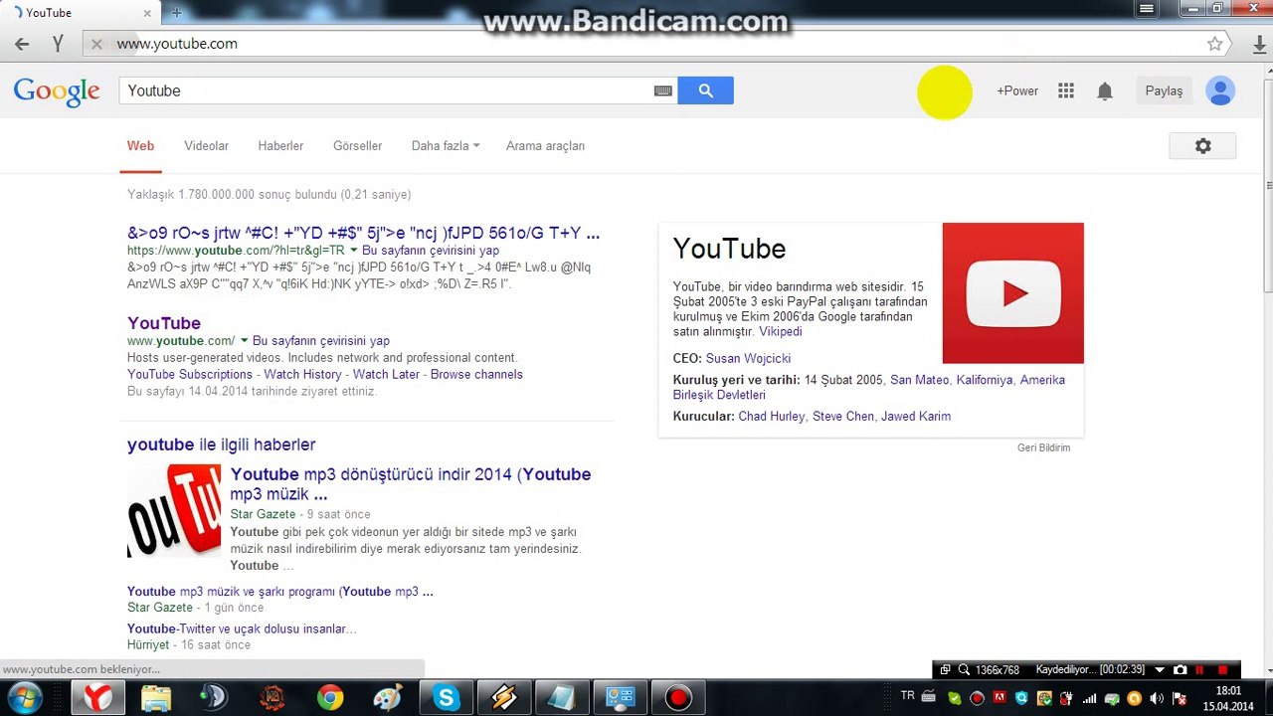Click Geri Bildirim feedback link
This screenshot has width=1273, height=716.
[1043, 448]
